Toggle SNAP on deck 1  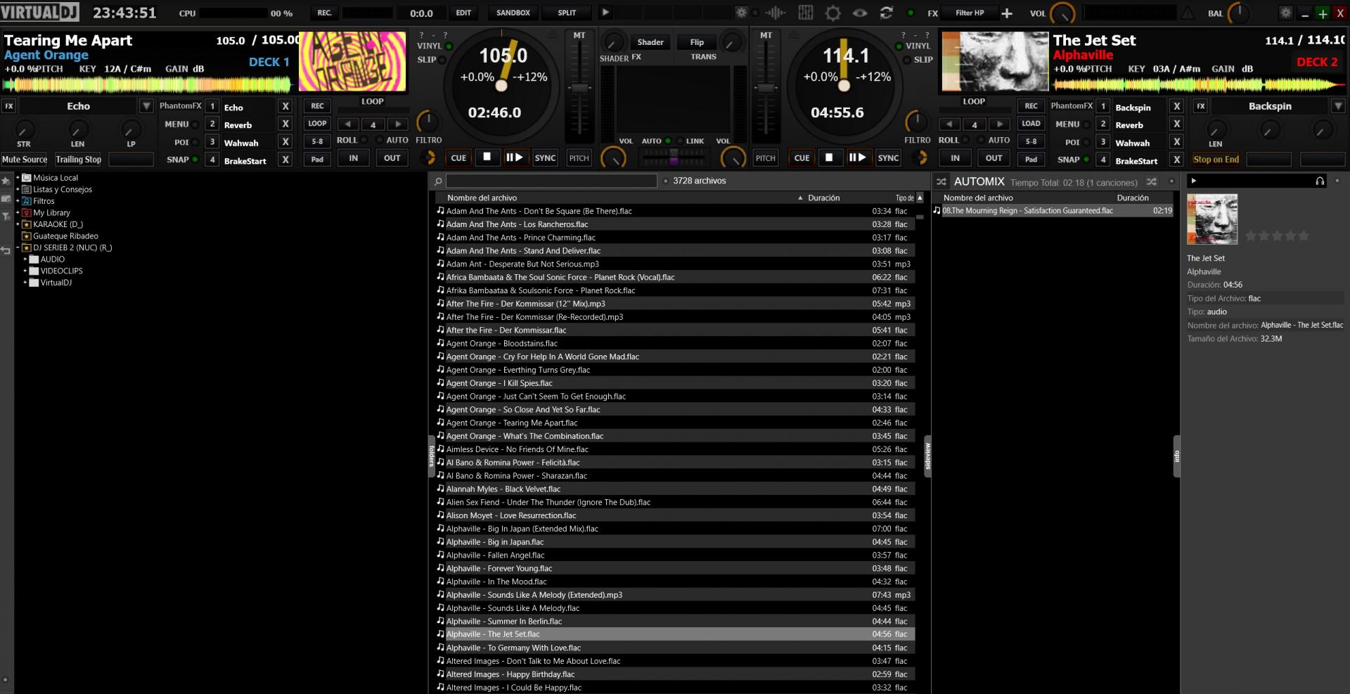coord(195,160)
